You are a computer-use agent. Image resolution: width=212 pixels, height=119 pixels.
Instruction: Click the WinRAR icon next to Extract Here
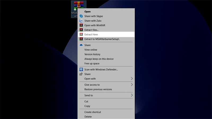pos(81,34)
